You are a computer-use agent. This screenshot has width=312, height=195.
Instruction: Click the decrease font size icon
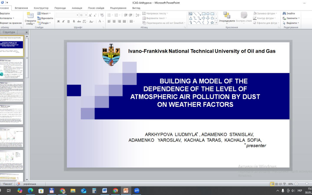pos(95,15)
